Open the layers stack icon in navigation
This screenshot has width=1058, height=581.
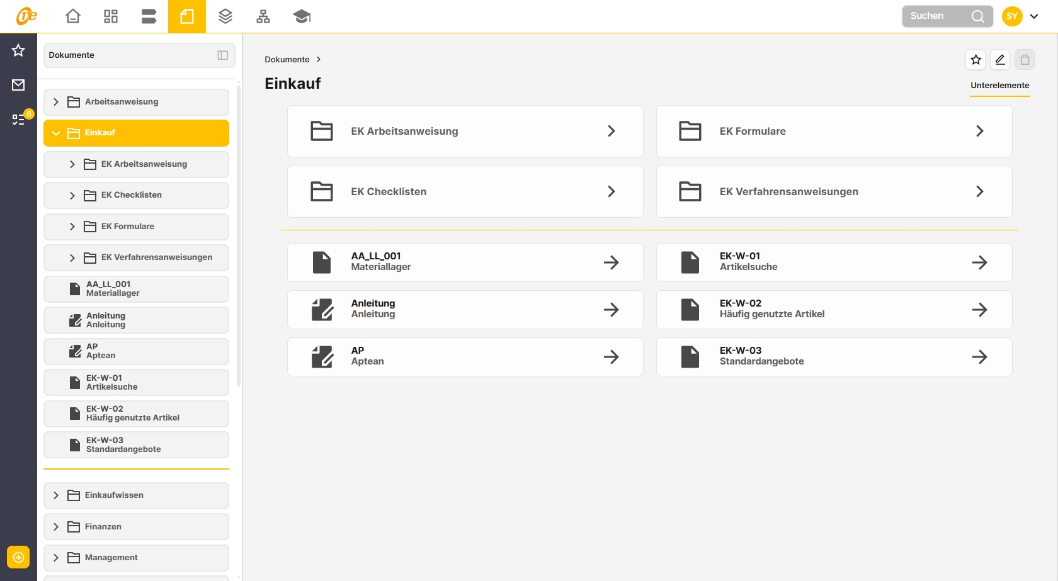pyautogui.click(x=225, y=16)
